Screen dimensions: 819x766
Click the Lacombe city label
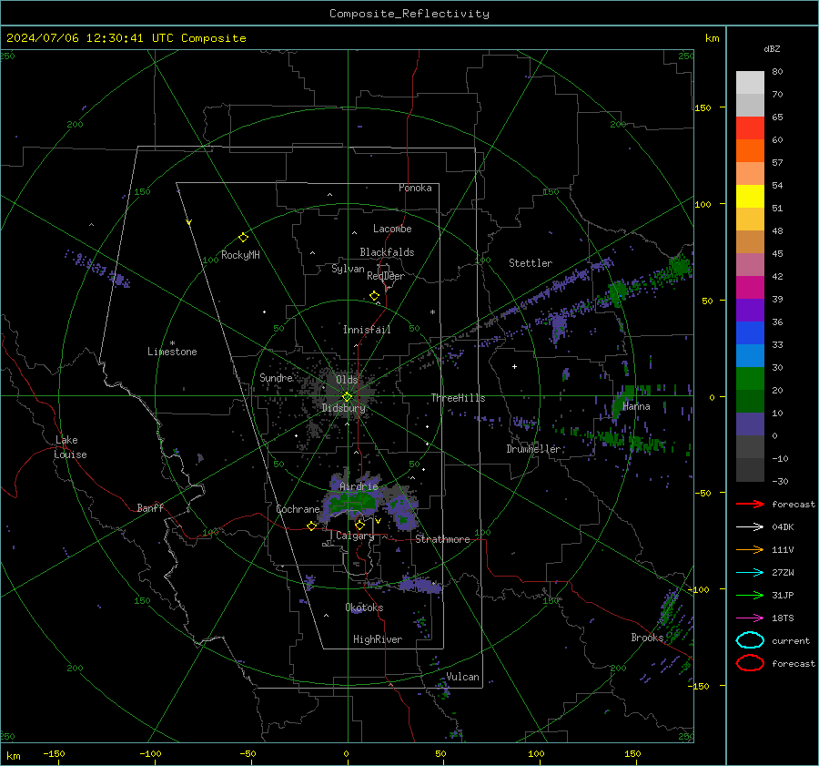pos(392,229)
